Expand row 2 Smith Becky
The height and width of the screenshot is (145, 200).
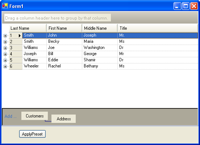(x=5, y=42)
